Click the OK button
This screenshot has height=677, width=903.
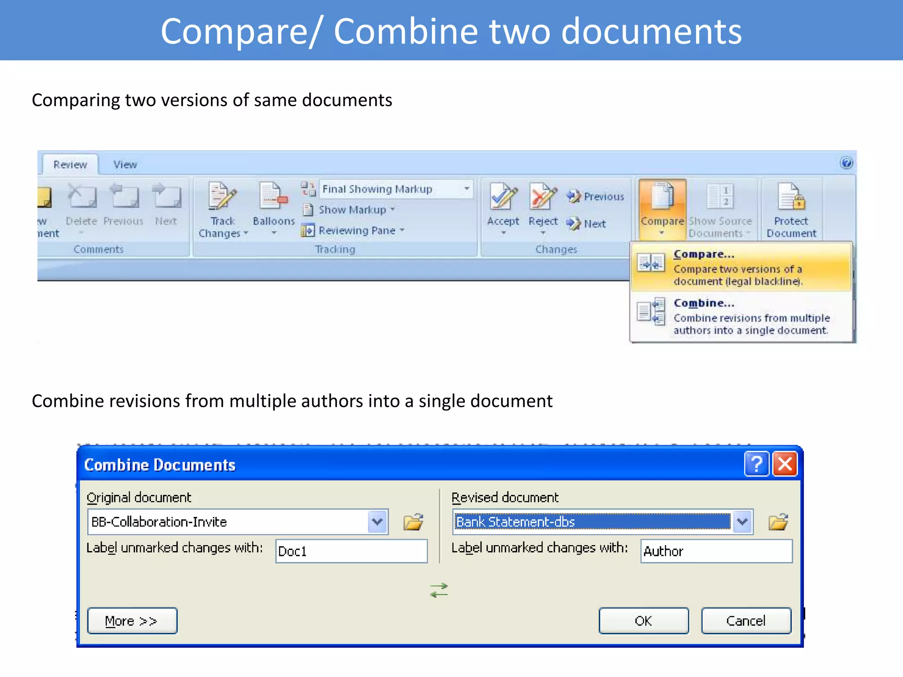[644, 621]
